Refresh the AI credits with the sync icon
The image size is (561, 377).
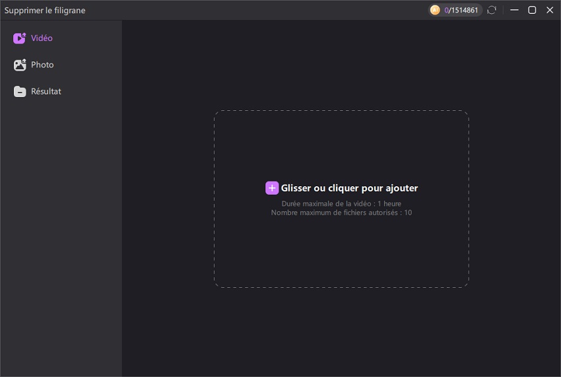click(492, 10)
